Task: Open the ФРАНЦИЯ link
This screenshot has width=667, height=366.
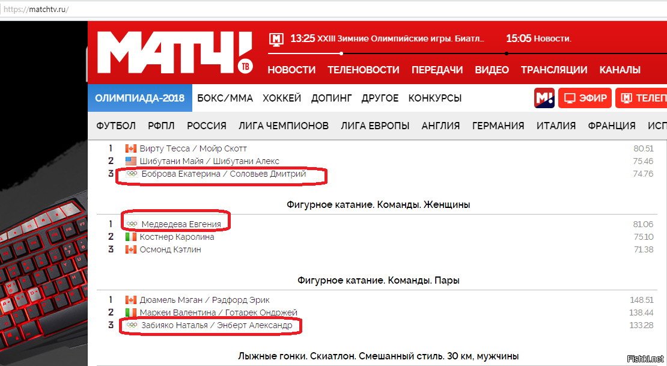Action: [x=612, y=126]
